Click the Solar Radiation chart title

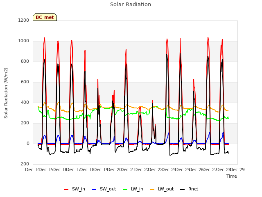[x=131, y=5]
